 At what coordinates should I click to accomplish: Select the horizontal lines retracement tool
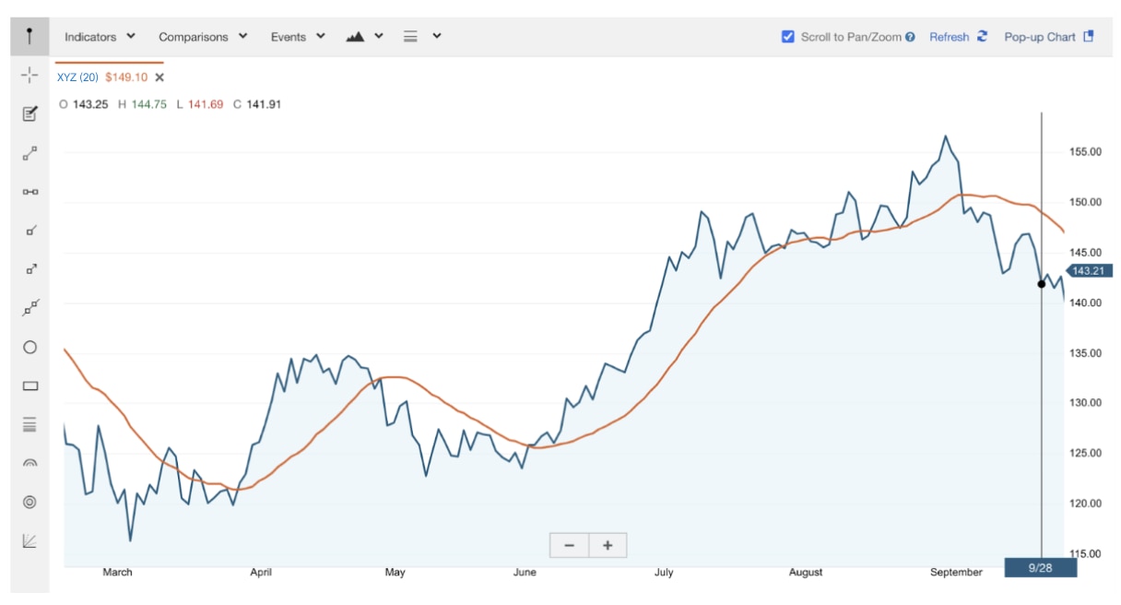click(x=29, y=425)
